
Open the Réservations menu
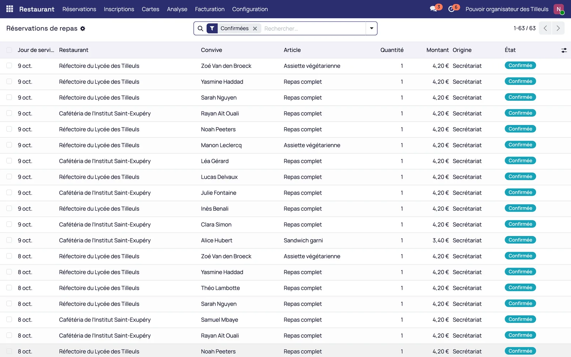click(x=79, y=9)
